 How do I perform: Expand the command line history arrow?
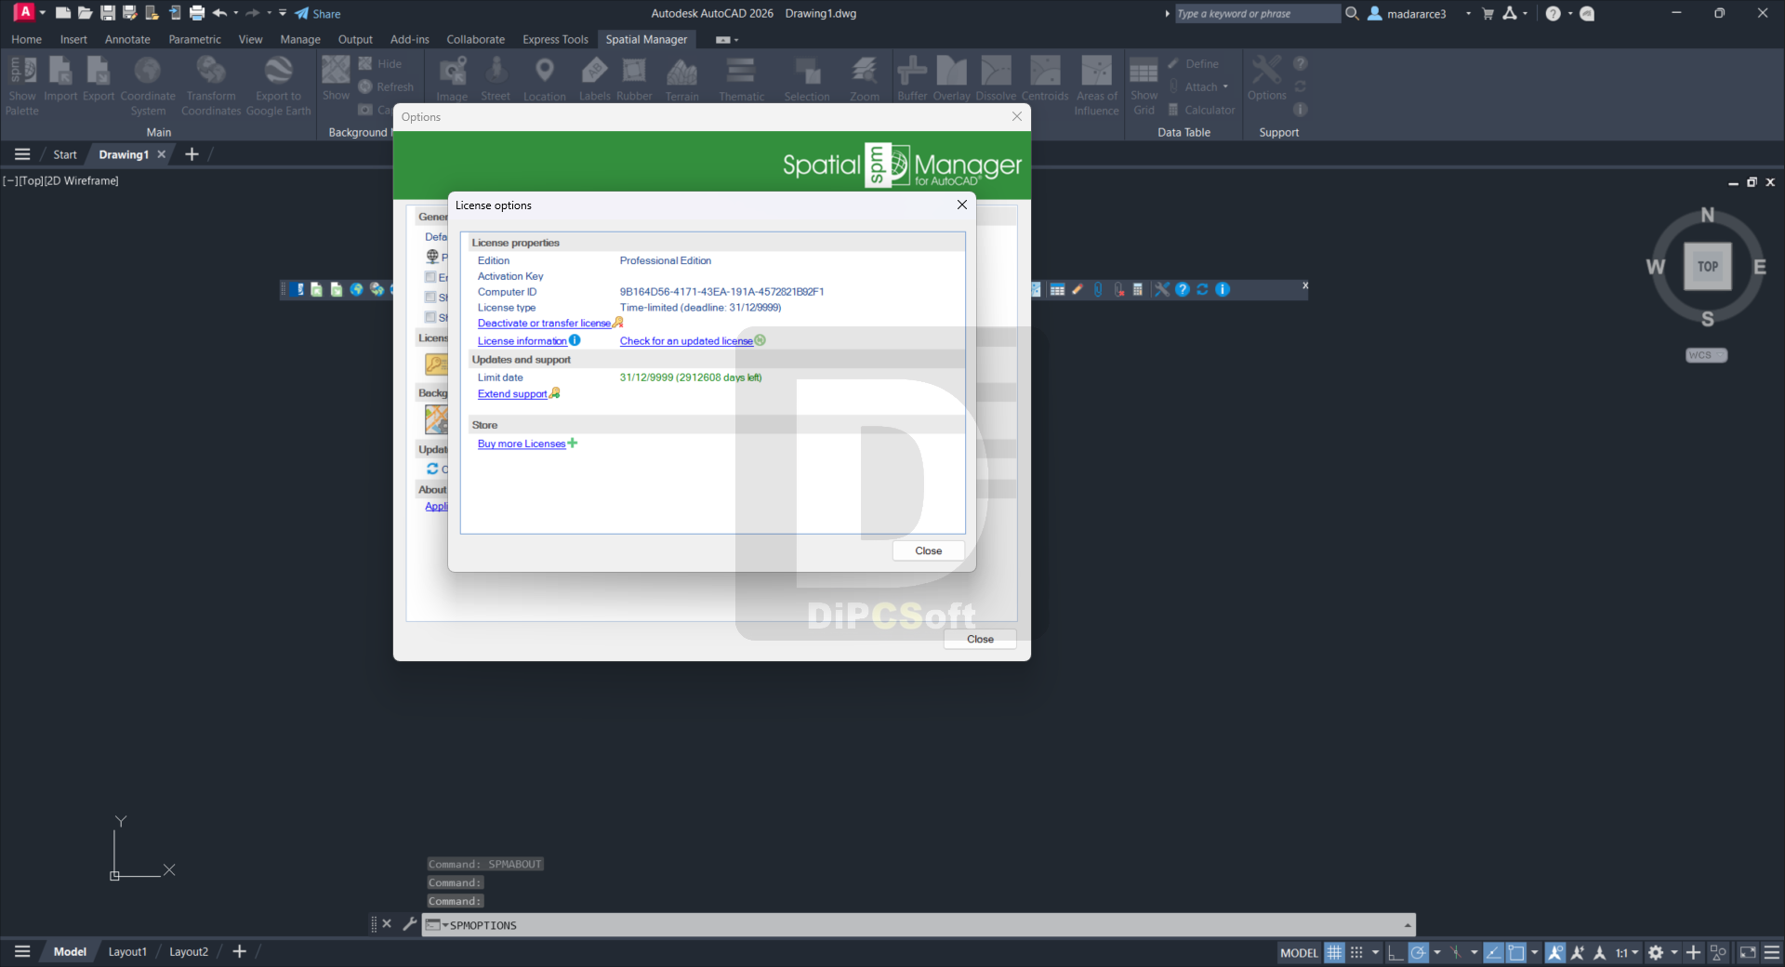coord(1408,925)
